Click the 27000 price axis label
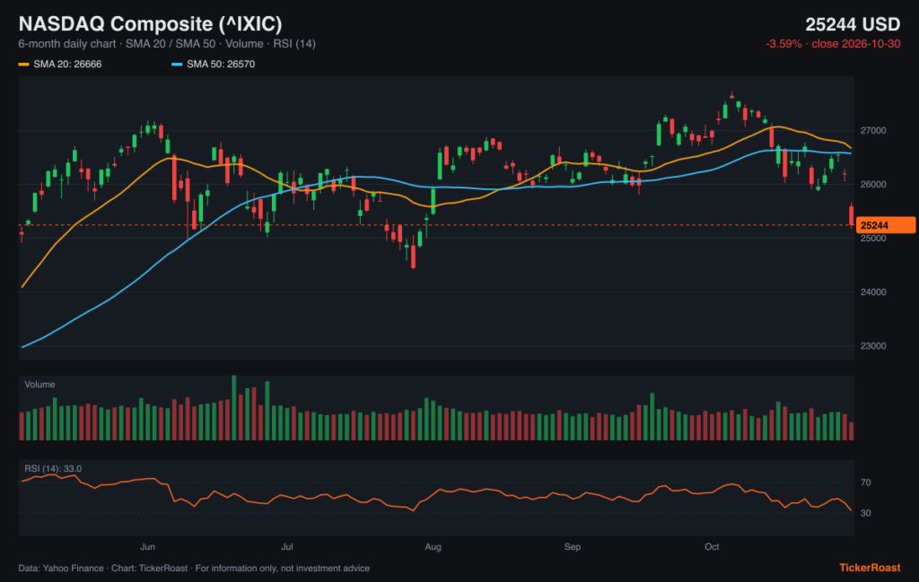The image size is (919, 582). [873, 131]
